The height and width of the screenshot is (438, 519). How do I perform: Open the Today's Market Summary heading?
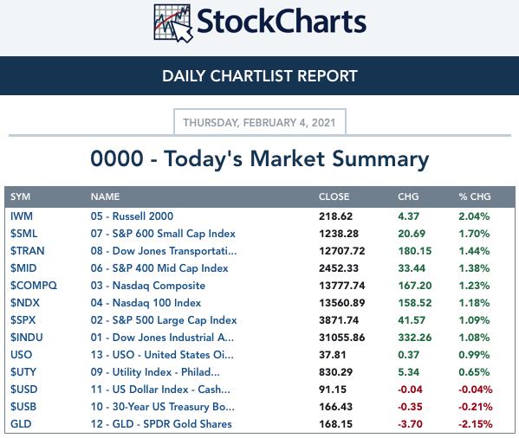coord(260,159)
